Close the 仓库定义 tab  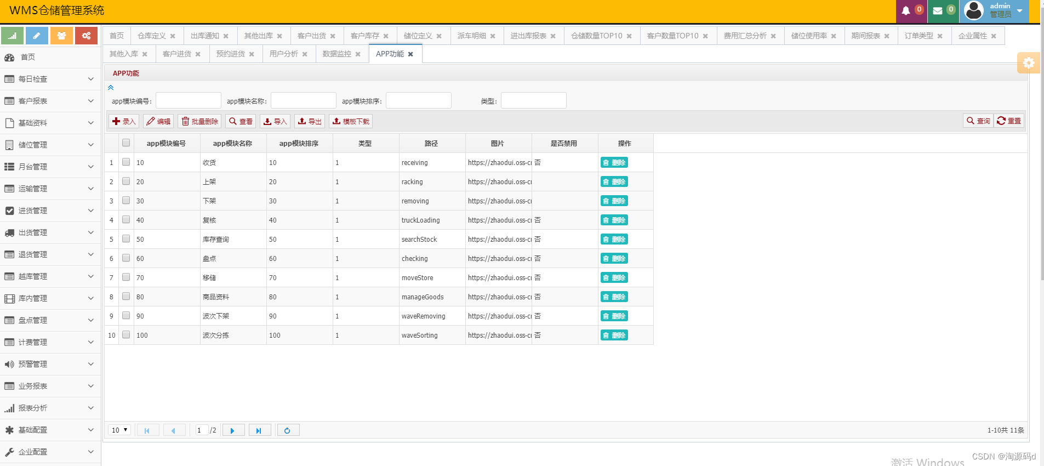pyautogui.click(x=173, y=36)
